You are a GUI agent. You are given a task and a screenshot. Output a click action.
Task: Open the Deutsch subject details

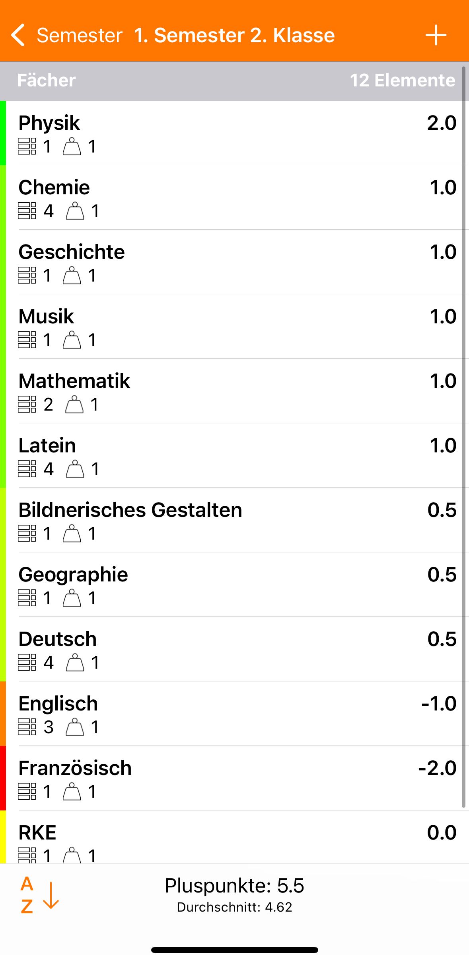58,639
